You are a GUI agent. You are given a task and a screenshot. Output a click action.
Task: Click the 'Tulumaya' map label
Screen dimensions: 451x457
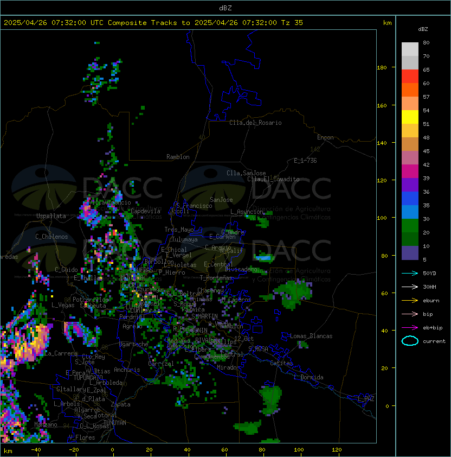[185, 239]
